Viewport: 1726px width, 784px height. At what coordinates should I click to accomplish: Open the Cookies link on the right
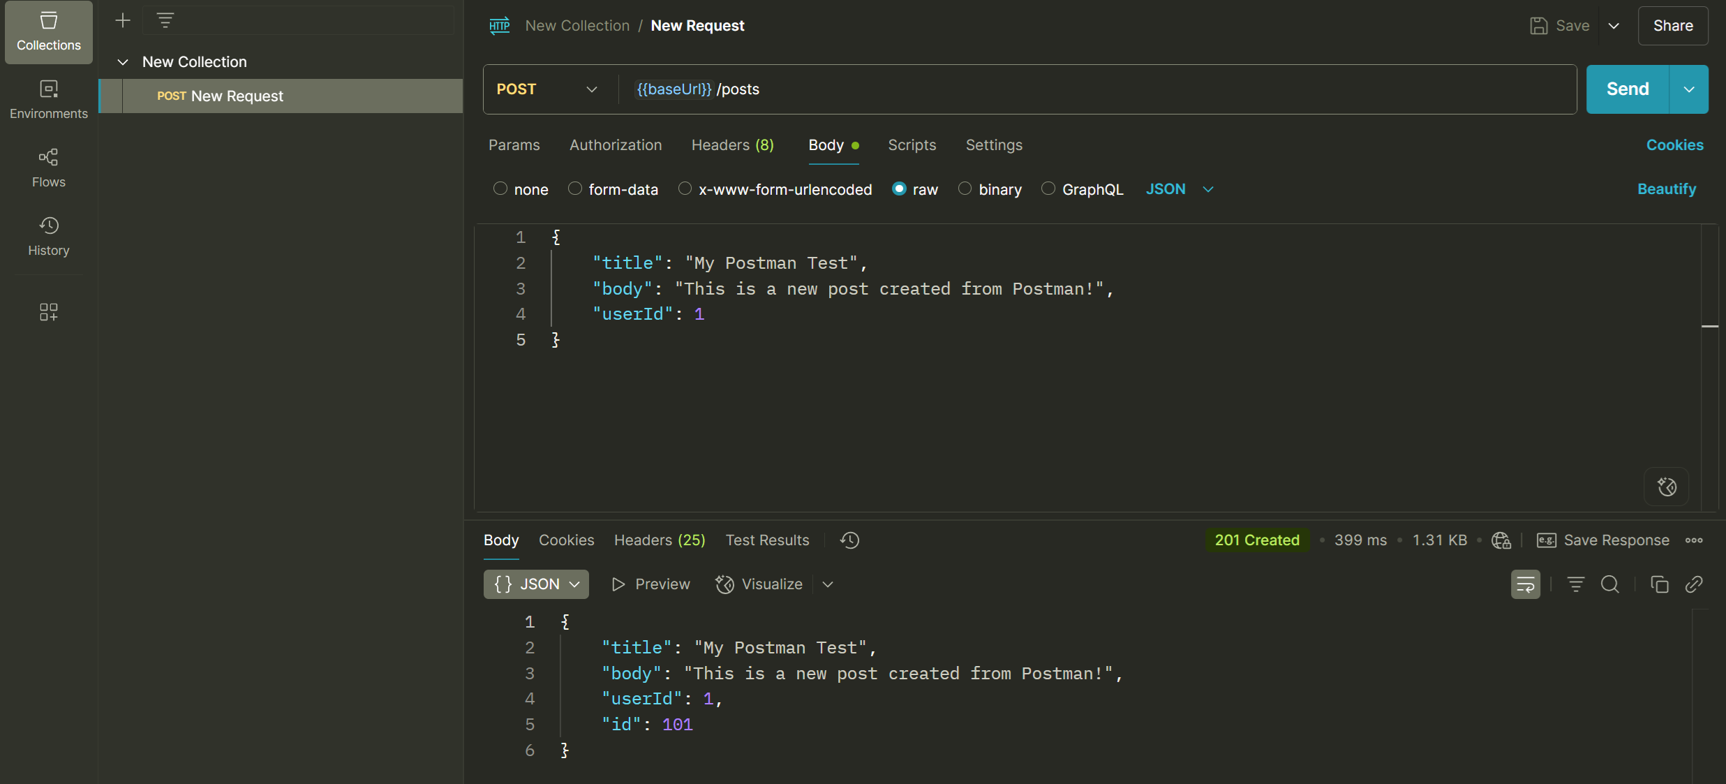tap(1675, 145)
